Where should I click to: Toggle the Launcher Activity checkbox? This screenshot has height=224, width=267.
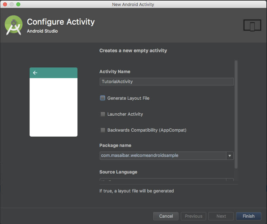(x=103, y=114)
